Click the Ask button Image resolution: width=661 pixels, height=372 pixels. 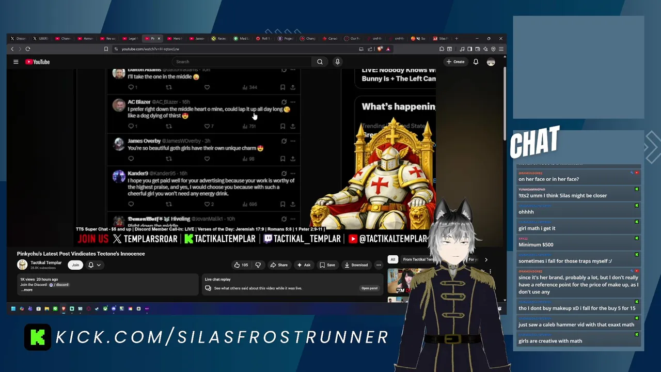[x=304, y=265]
